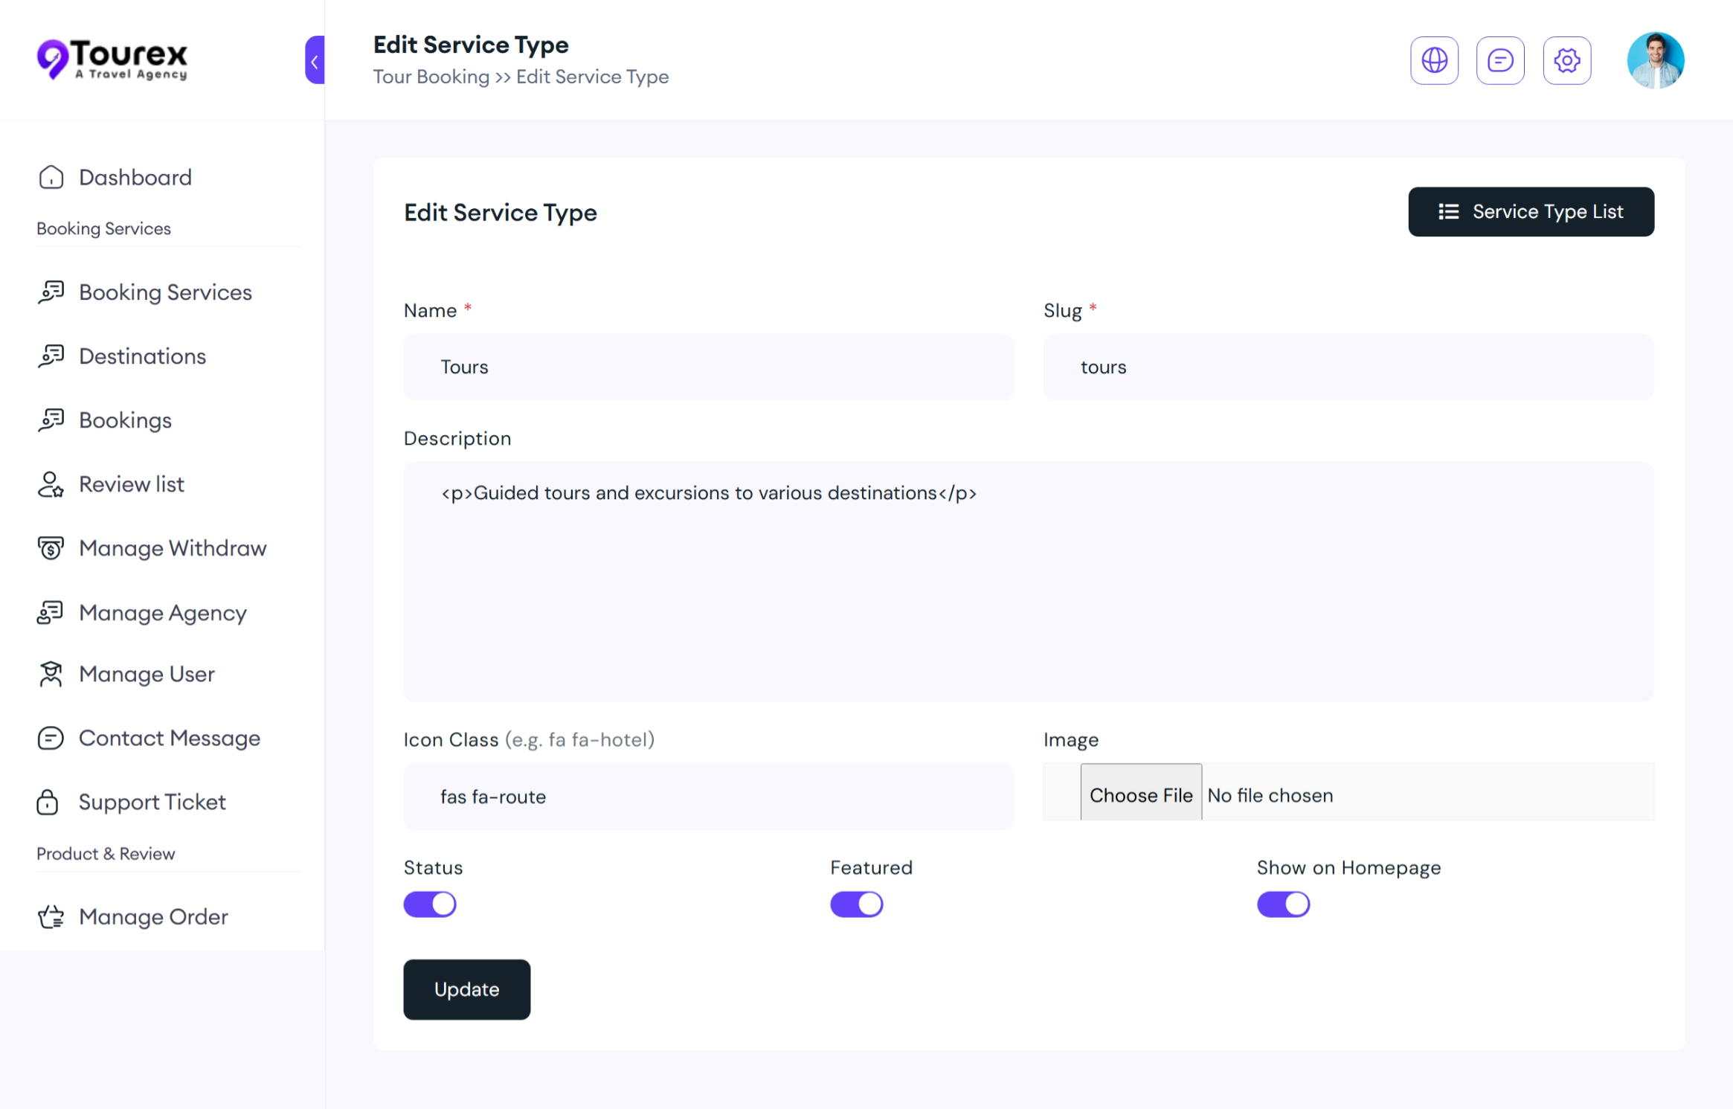Click the Manage Withdraw money icon
1733x1109 pixels.
pos(51,548)
